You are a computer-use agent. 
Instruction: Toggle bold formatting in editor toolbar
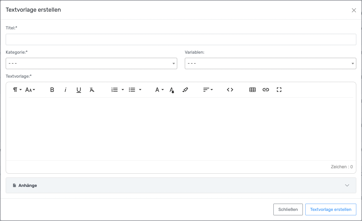click(52, 90)
